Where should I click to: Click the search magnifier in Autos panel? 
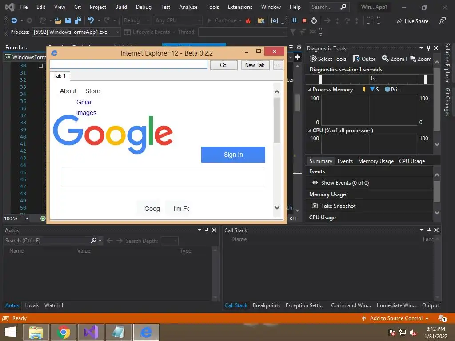(93, 240)
